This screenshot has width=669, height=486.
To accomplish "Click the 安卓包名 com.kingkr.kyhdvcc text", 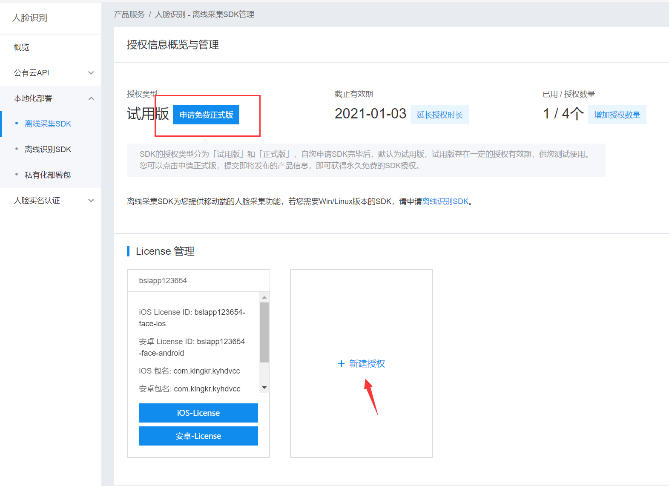I will pyautogui.click(x=190, y=389).
